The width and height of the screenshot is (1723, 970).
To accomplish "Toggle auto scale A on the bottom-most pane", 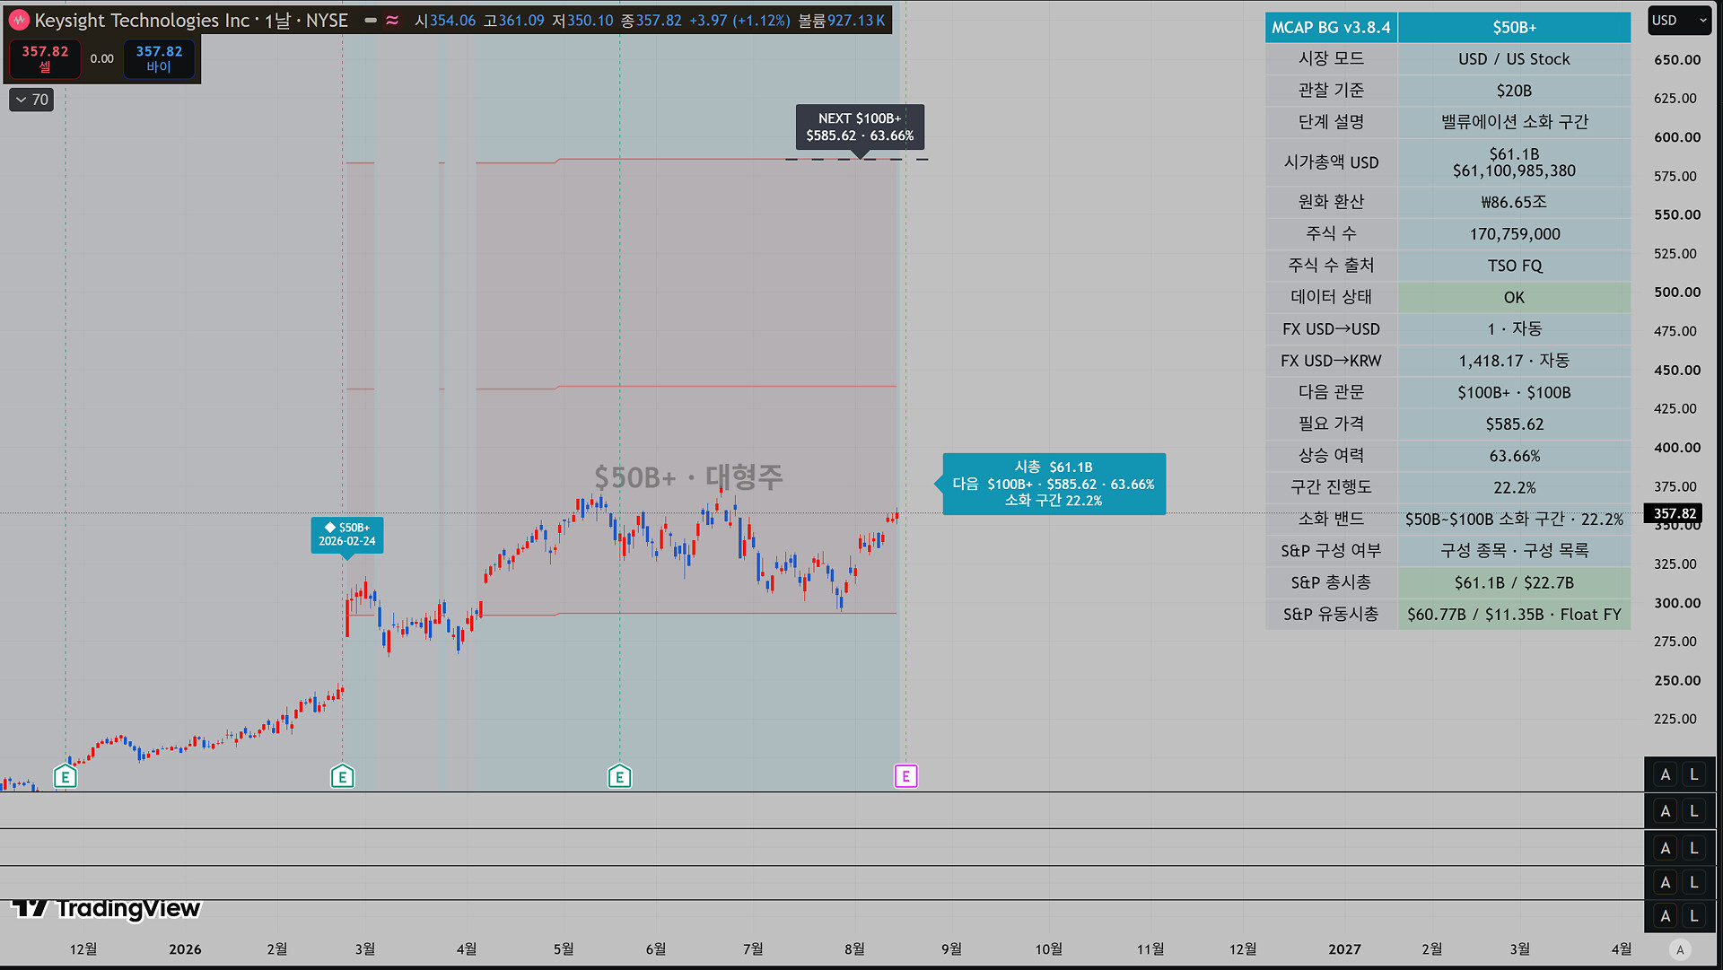I will [x=1666, y=915].
